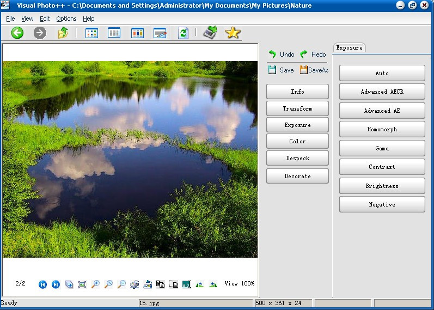This screenshot has height=310, width=434.
Task: Apply Negative effect button
Action: point(382,205)
